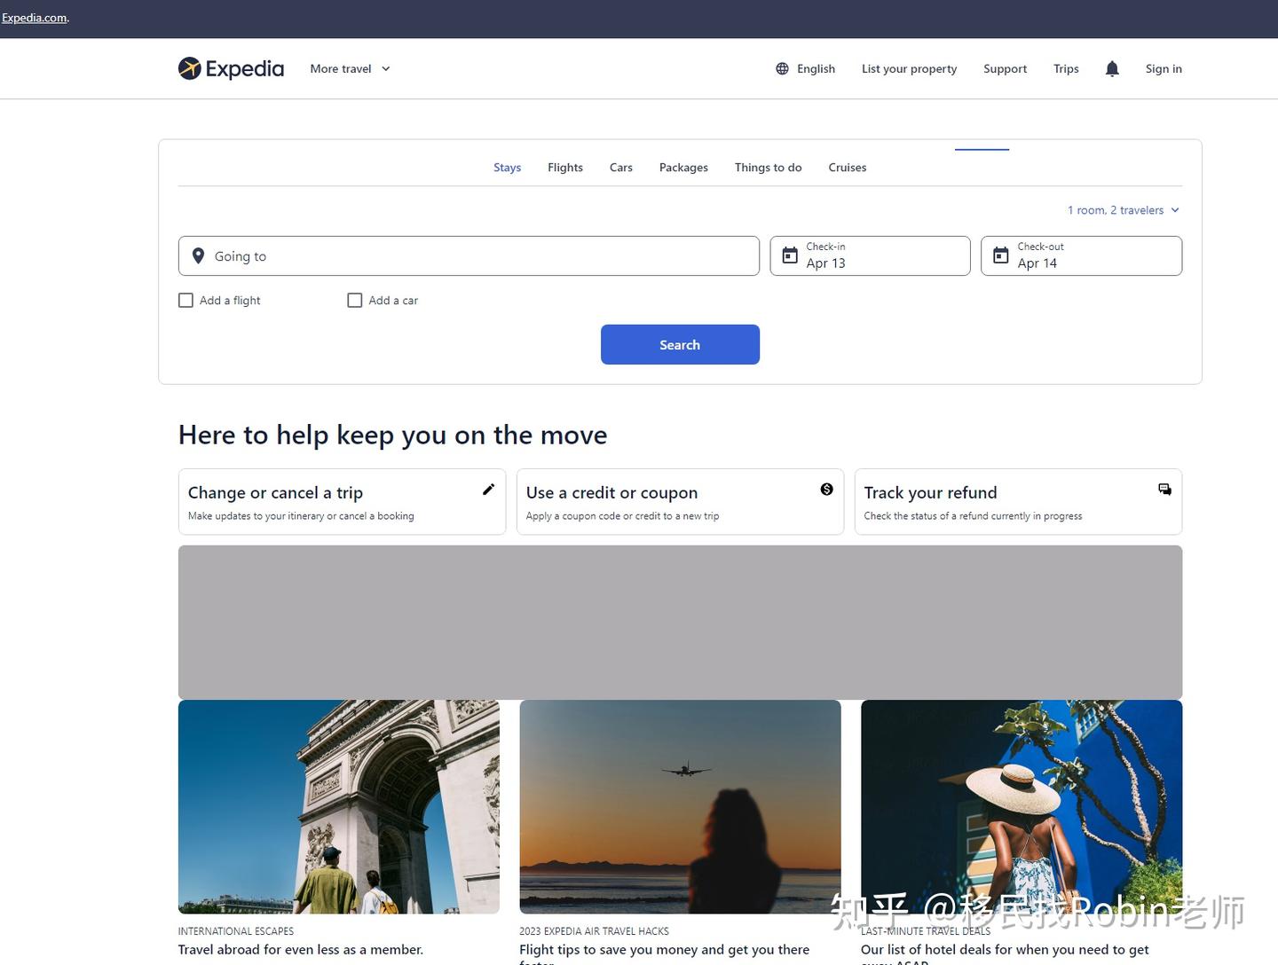The height and width of the screenshot is (965, 1278).
Task: Click 'Travel abroad for even less as a member.'
Action: [301, 950]
